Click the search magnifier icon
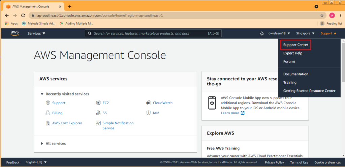345x167 pixels. [89, 34]
